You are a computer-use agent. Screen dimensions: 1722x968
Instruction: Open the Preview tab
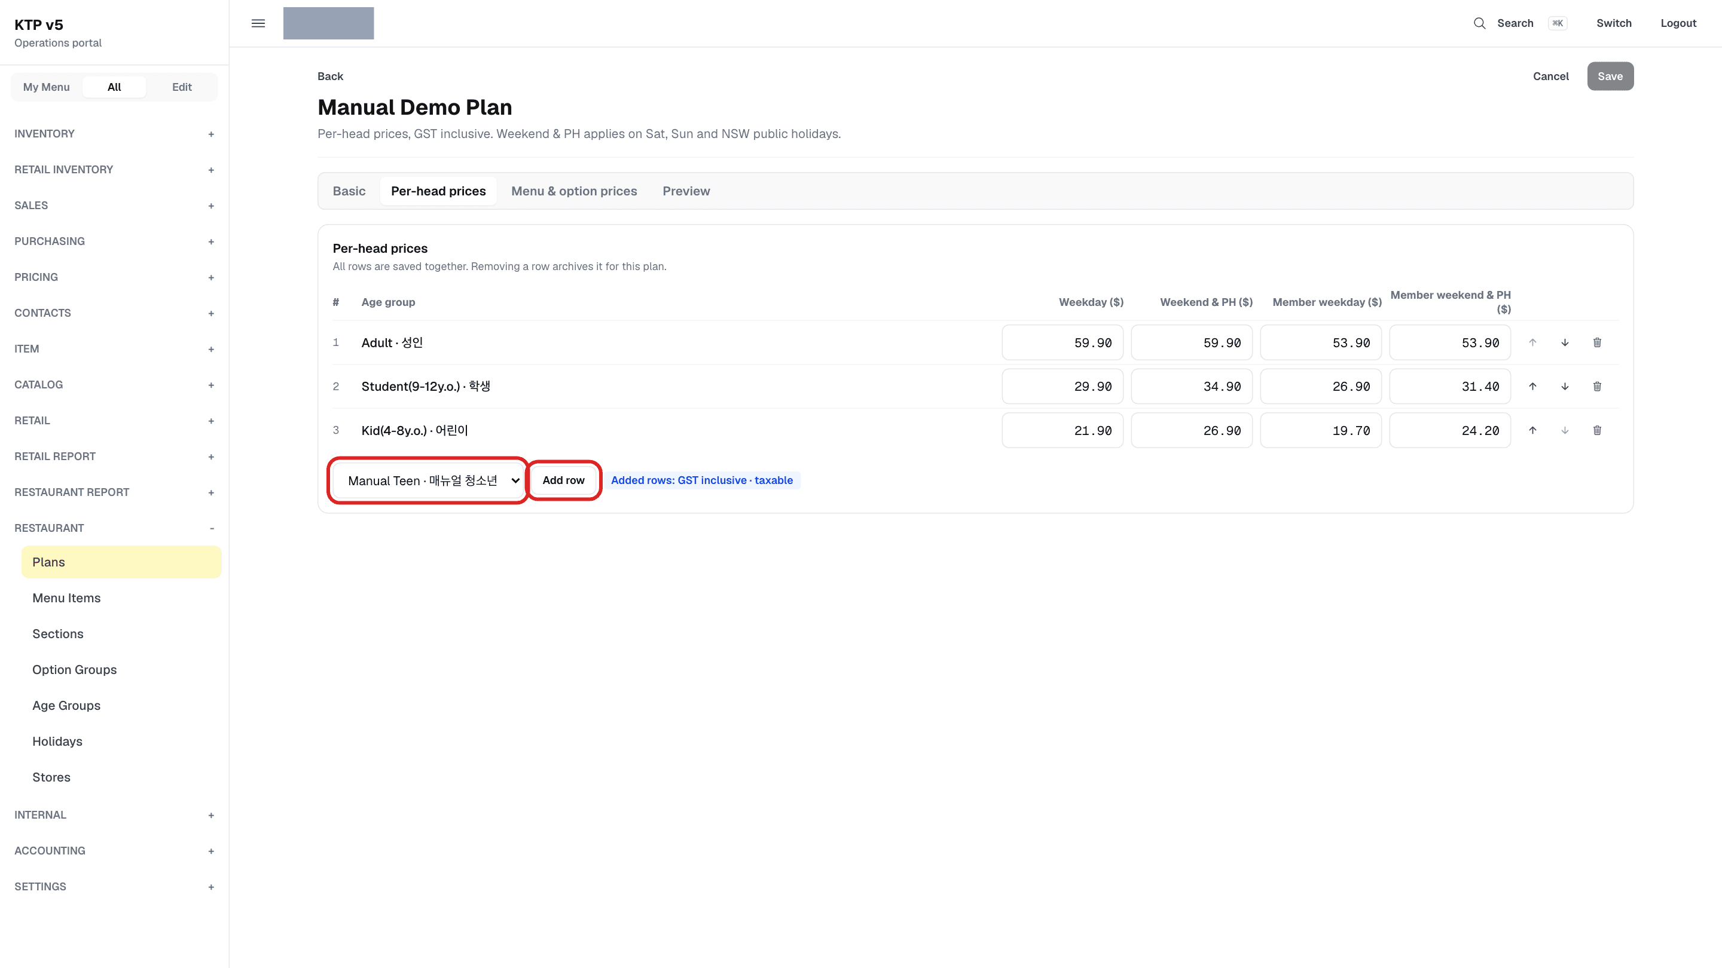tap(686, 191)
